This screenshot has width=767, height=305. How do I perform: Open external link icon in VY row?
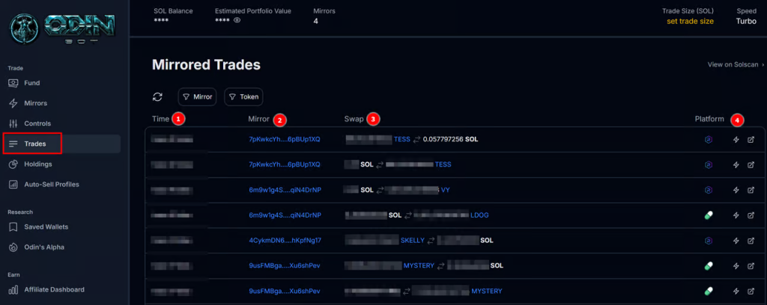click(751, 190)
